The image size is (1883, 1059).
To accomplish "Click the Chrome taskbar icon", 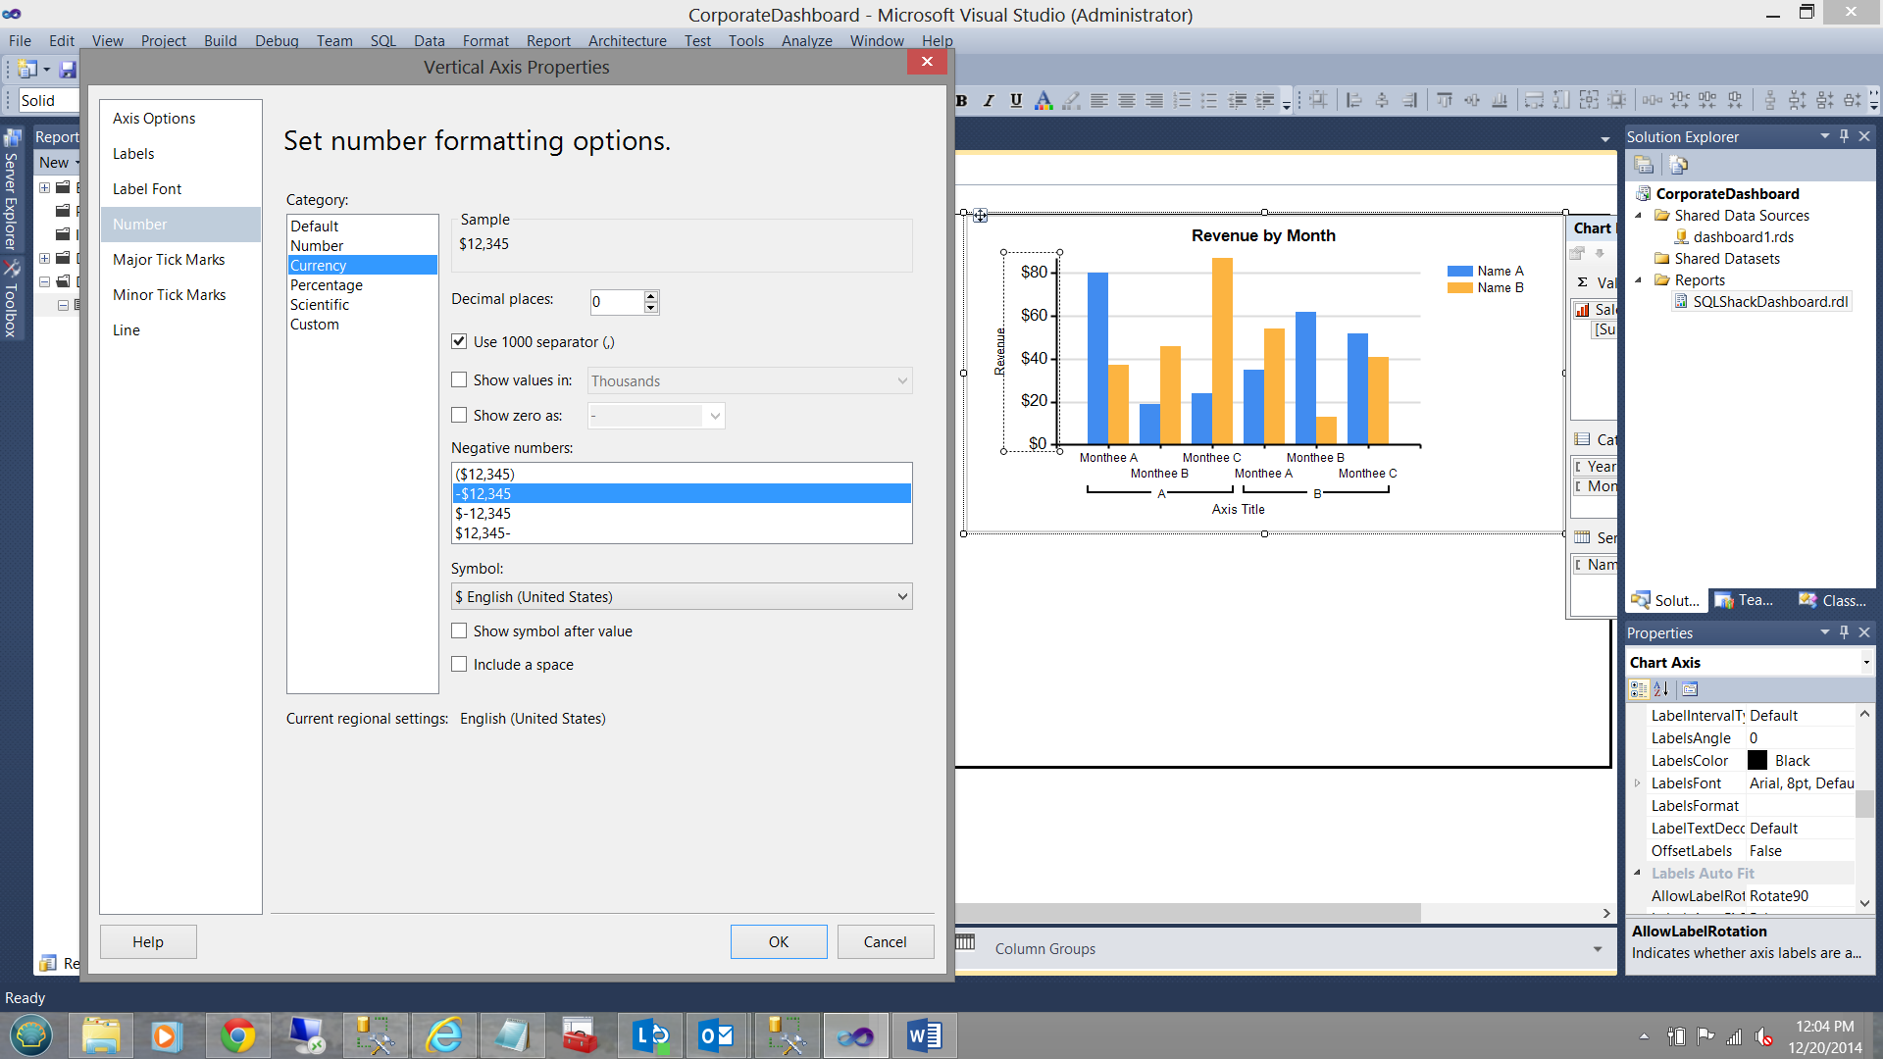I will [237, 1035].
